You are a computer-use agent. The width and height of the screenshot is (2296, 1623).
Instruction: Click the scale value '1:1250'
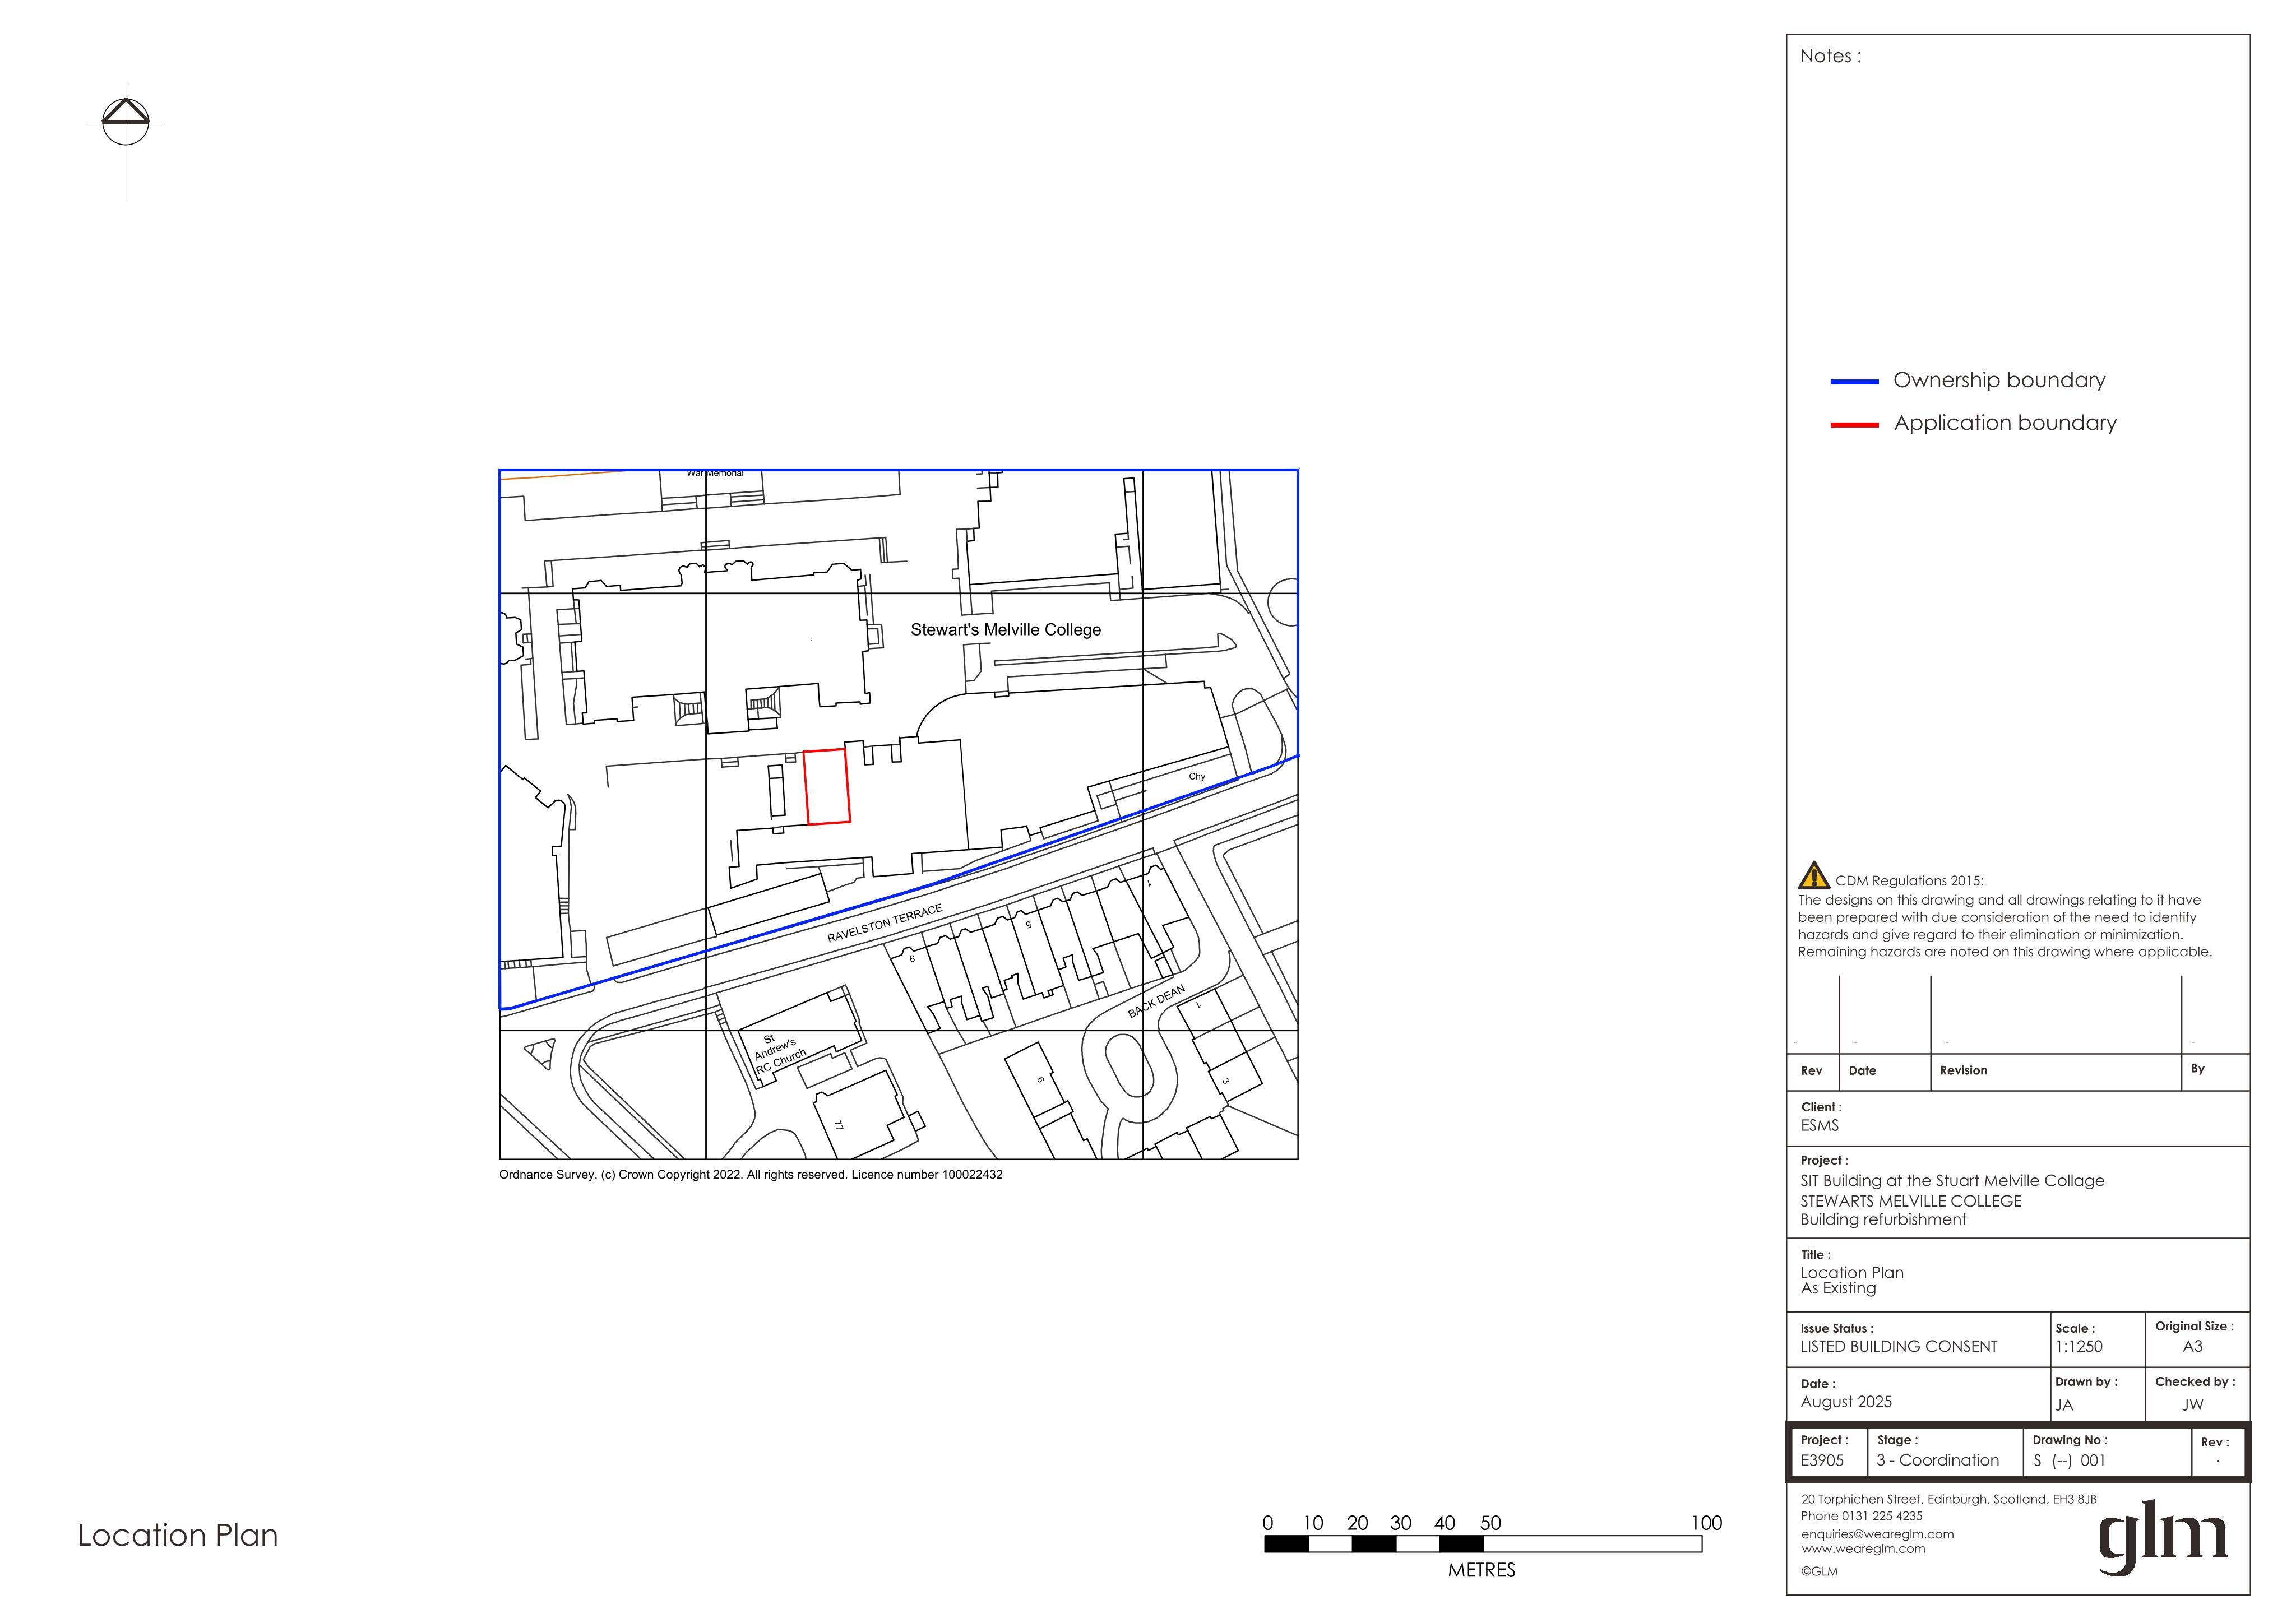coord(2079,1347)
